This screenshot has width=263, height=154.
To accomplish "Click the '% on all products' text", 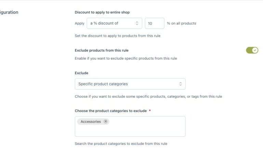I will 181,24.
